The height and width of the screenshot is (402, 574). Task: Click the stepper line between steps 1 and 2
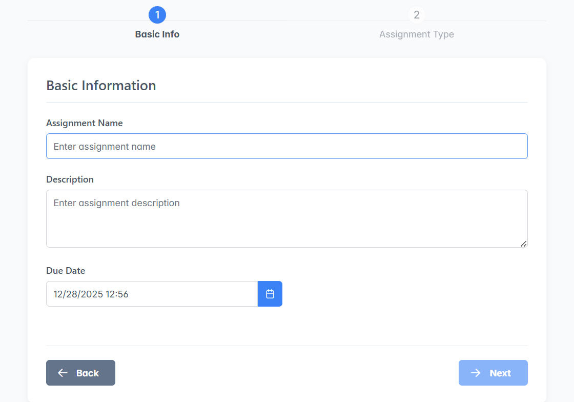287,21
